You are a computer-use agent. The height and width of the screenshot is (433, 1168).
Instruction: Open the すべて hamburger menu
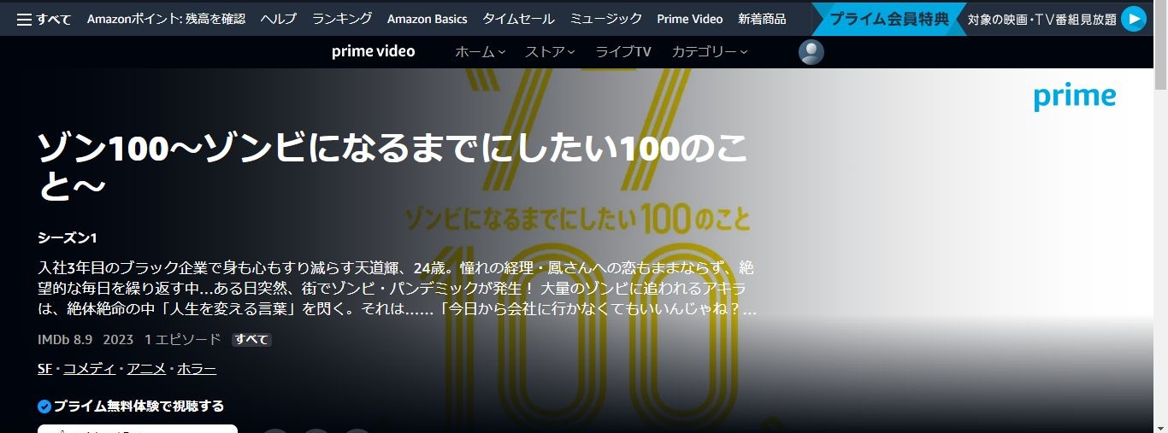click(x=44, y=19)
